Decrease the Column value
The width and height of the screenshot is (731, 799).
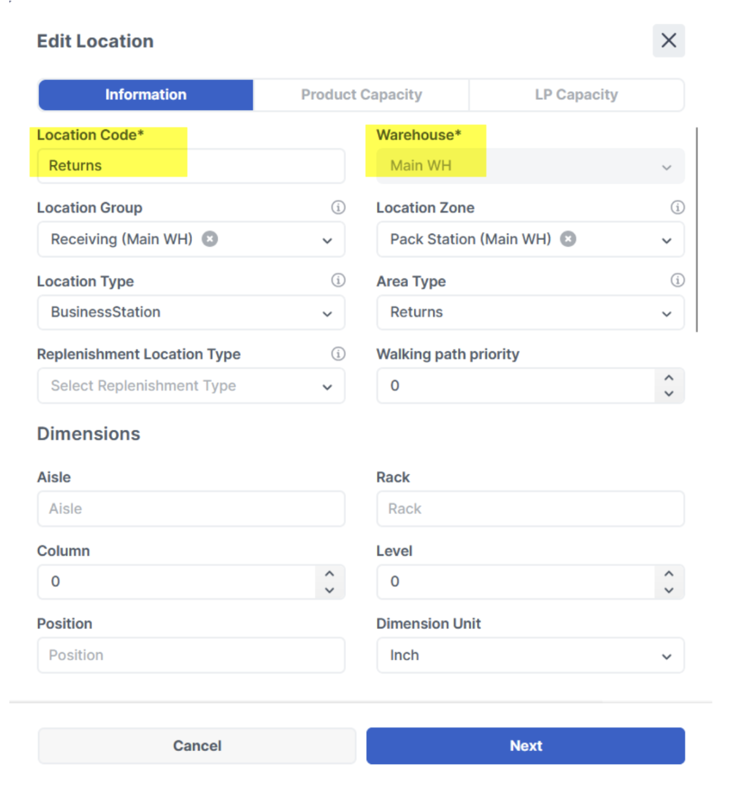(329, 590)
